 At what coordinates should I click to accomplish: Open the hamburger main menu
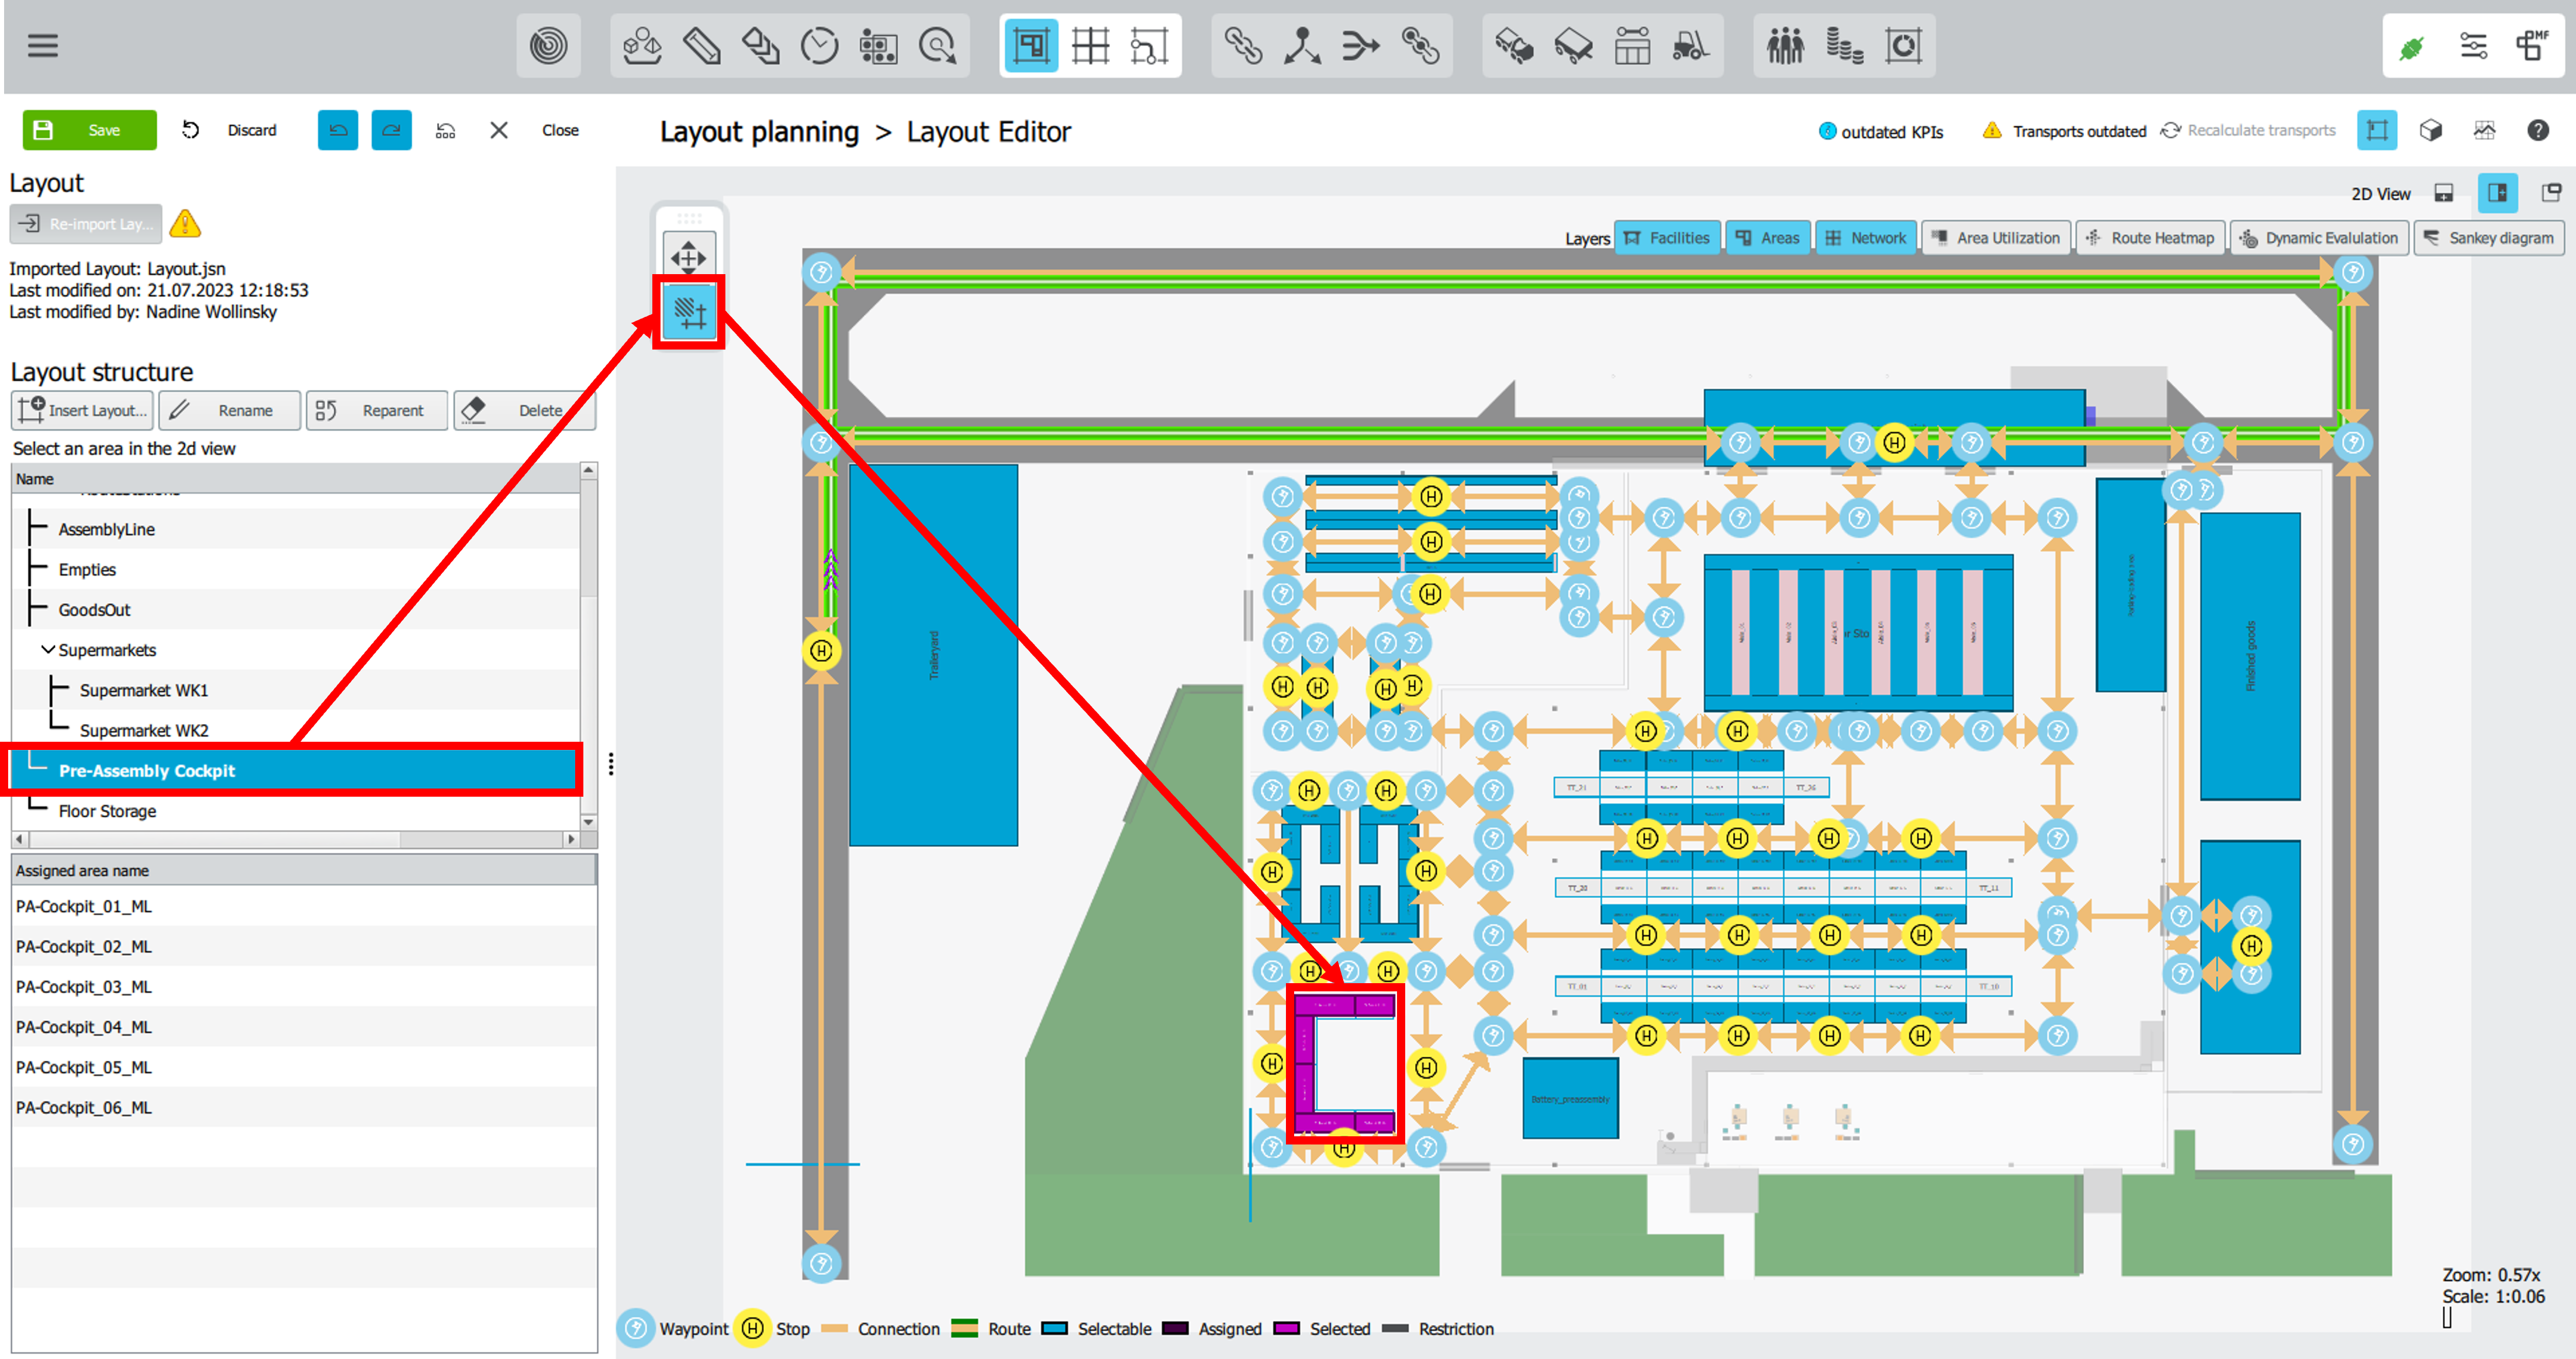point(42,46)
